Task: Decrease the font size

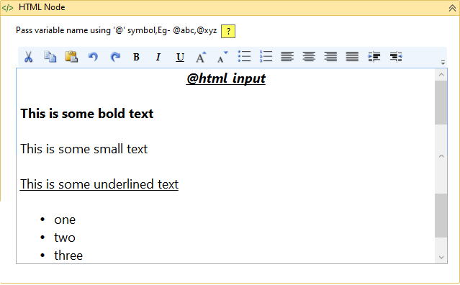Action: click(x=222, y=57)
